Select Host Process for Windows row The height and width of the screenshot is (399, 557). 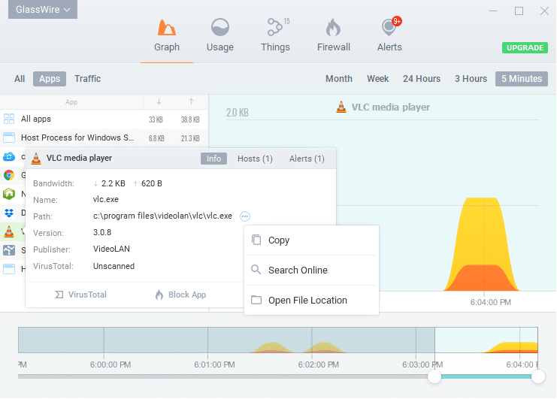coord(77,138)
